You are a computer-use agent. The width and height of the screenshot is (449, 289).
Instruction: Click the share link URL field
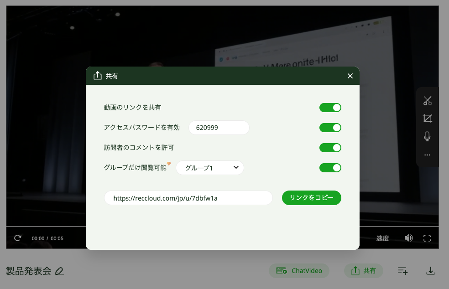[188, 198]
